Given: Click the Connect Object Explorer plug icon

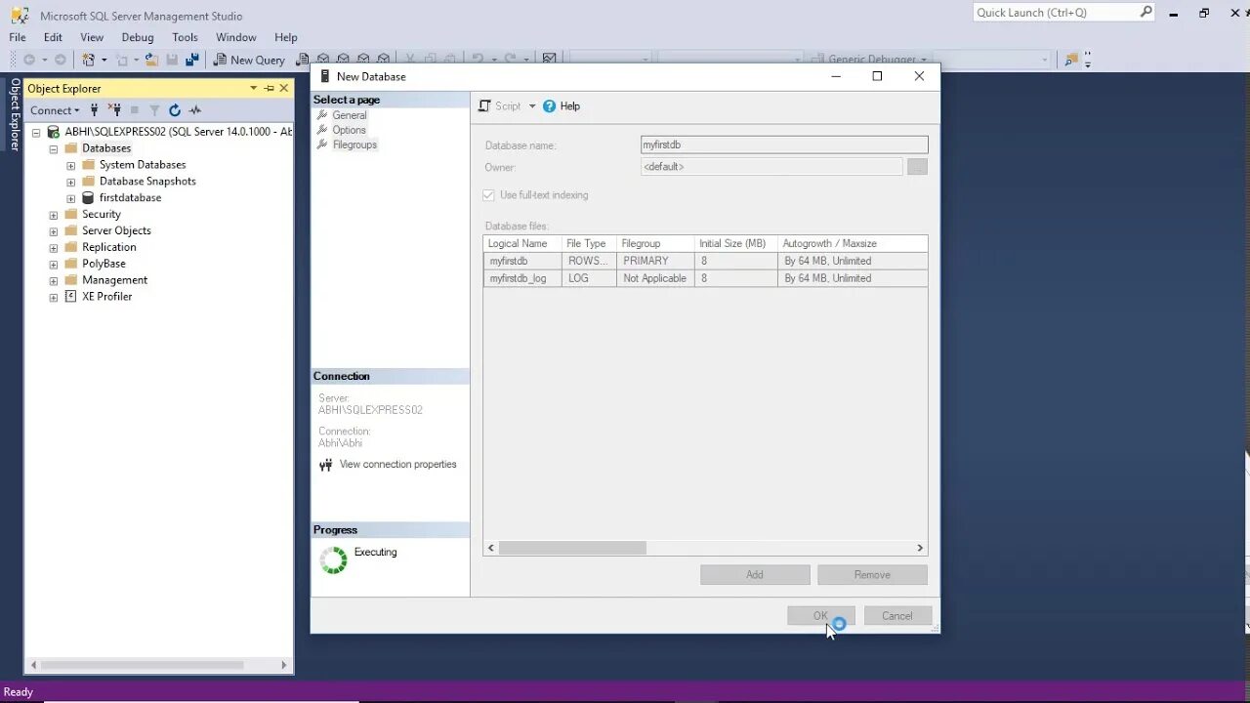Looking at the screenshot, I should coord(95,110).
